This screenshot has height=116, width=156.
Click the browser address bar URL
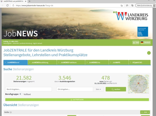pos(34,5)
